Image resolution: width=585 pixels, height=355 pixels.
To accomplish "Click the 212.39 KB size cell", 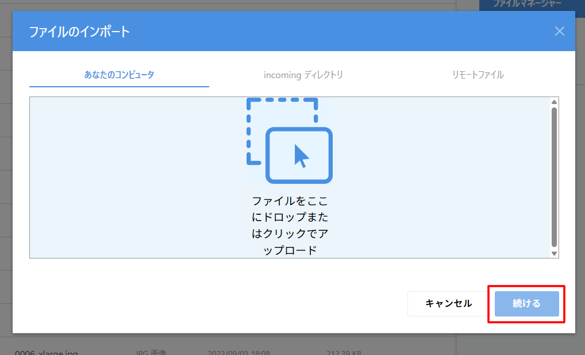I will 344,352.
